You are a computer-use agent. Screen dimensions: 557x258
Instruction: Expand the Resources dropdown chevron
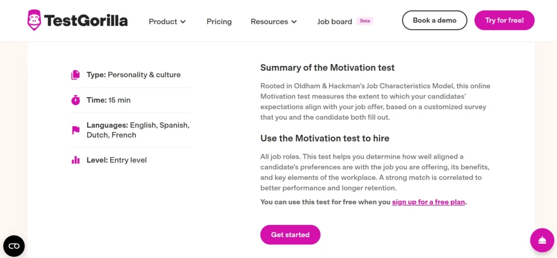(x=294, y=22)
